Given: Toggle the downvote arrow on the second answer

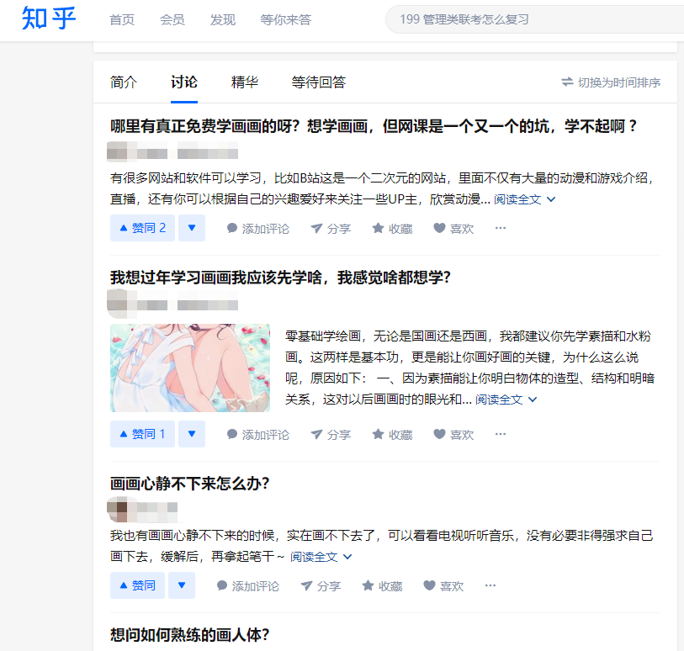Looking at the screenshot, I should [192, 434].
